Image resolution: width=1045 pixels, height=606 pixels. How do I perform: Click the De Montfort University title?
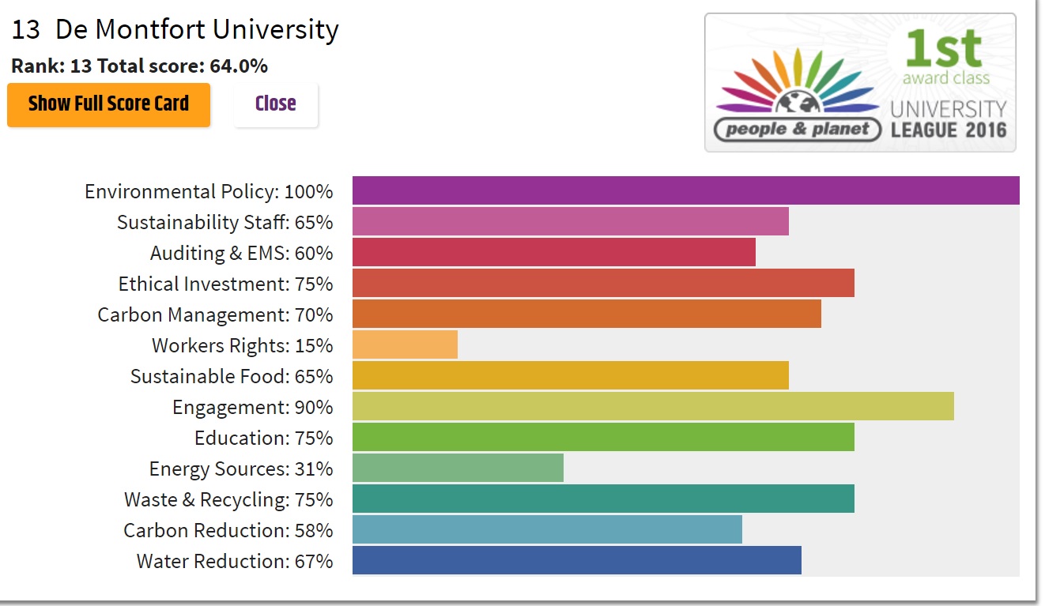[x=175, y=30]
